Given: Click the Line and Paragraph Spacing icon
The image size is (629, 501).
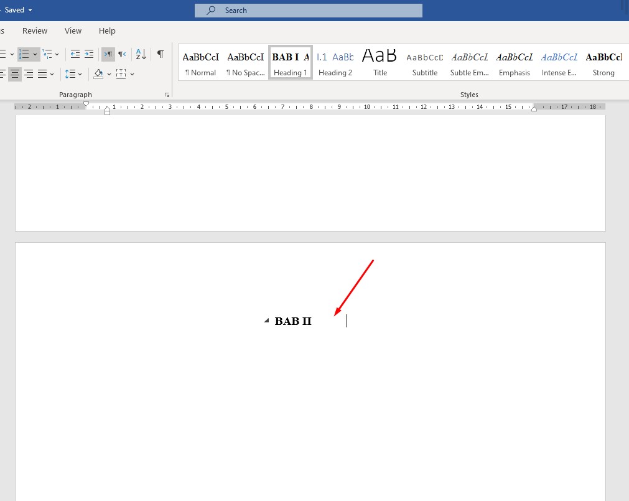Looking at the screenshot, I should (70, 74).
